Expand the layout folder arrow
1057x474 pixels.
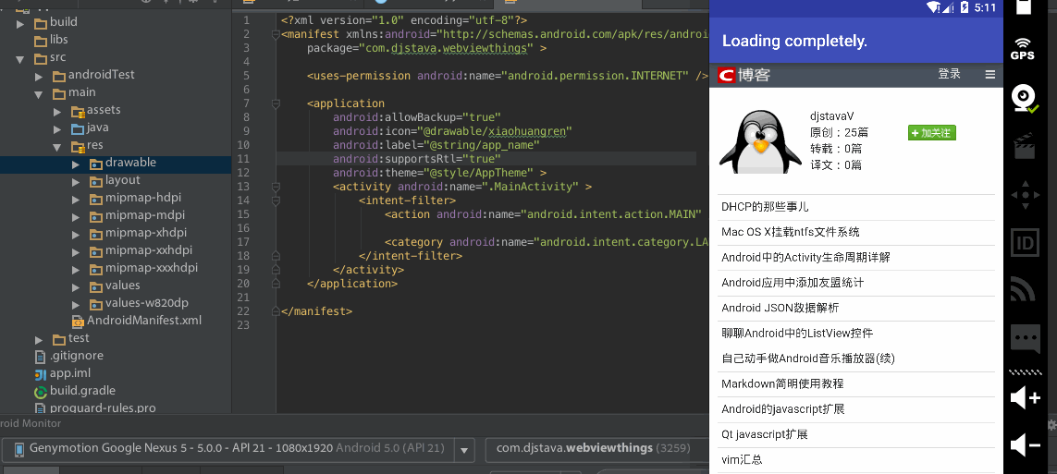[x=76, y=181]
